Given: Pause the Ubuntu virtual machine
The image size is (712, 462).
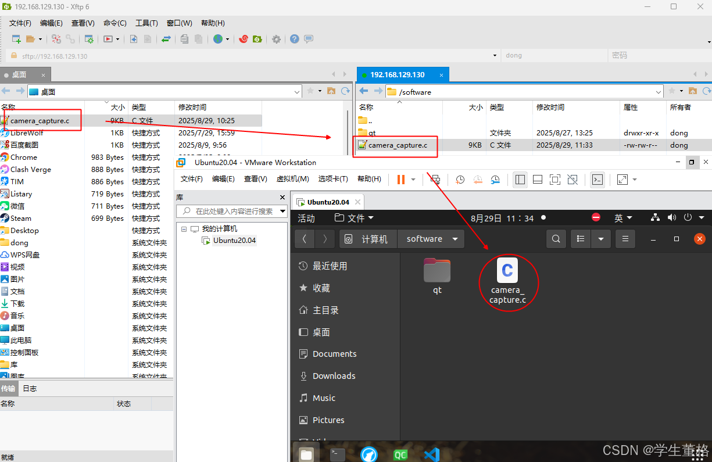Looking at the screenshot, I should [400, 180].
